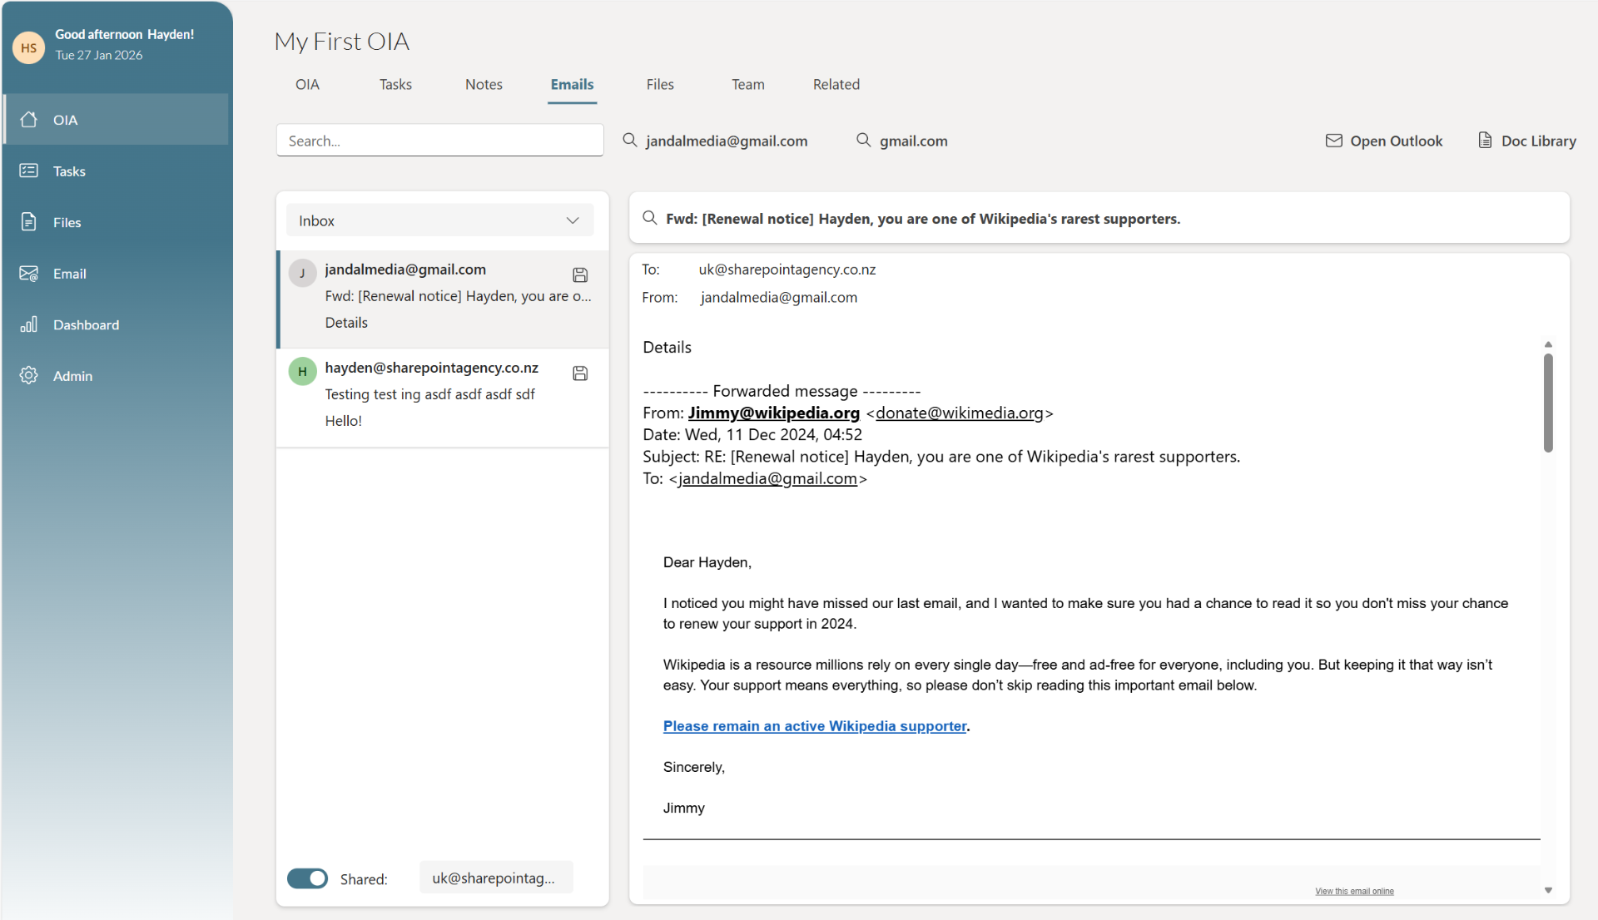Click the 'View this email online' link
The height and width of the screenshot is (920, 1598).
[1354, 891]
